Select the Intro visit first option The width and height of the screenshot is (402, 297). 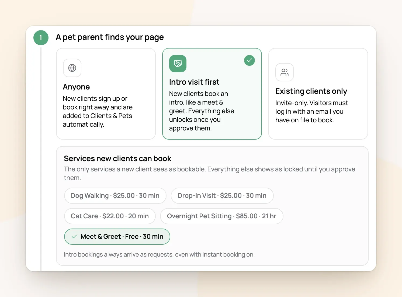[x=212, y=94]
